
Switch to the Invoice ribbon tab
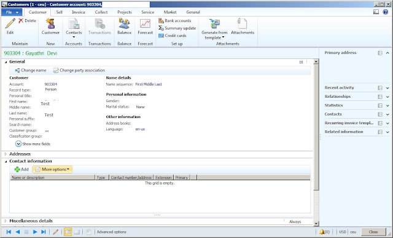[x=79, y=12]
